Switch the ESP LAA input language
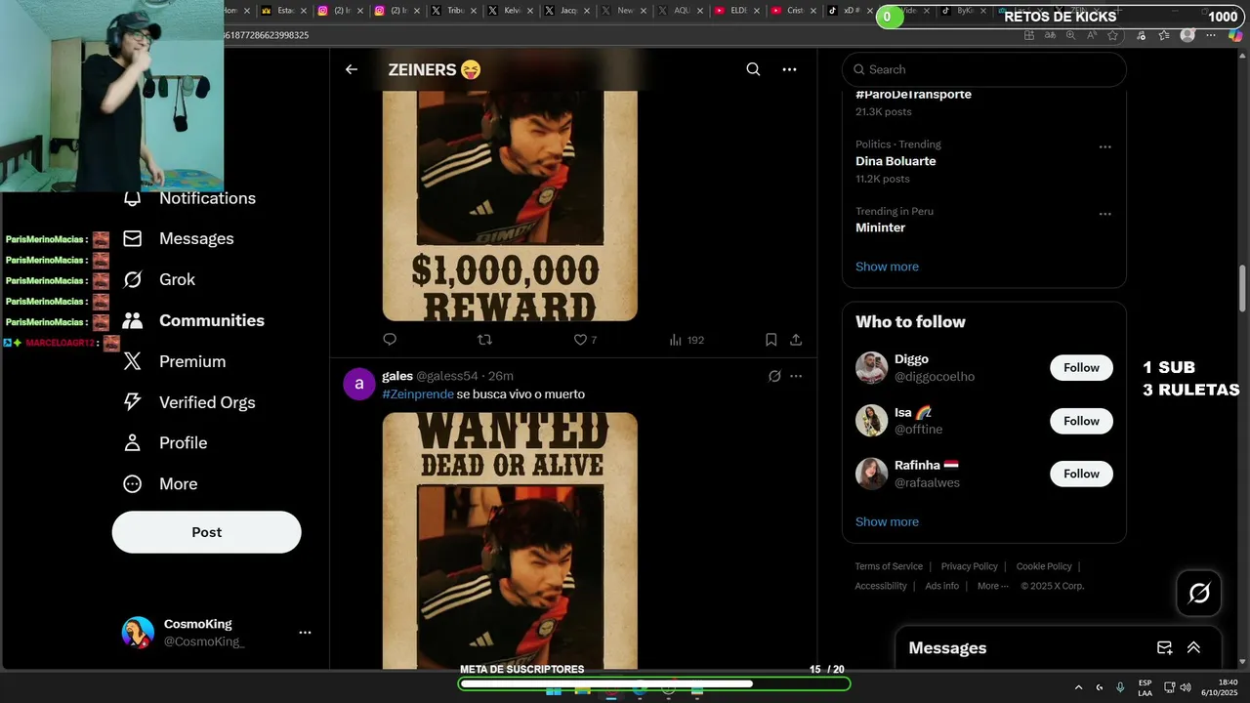The height and width of the screenshot is (703, 1250). [x=1145, y=687]
